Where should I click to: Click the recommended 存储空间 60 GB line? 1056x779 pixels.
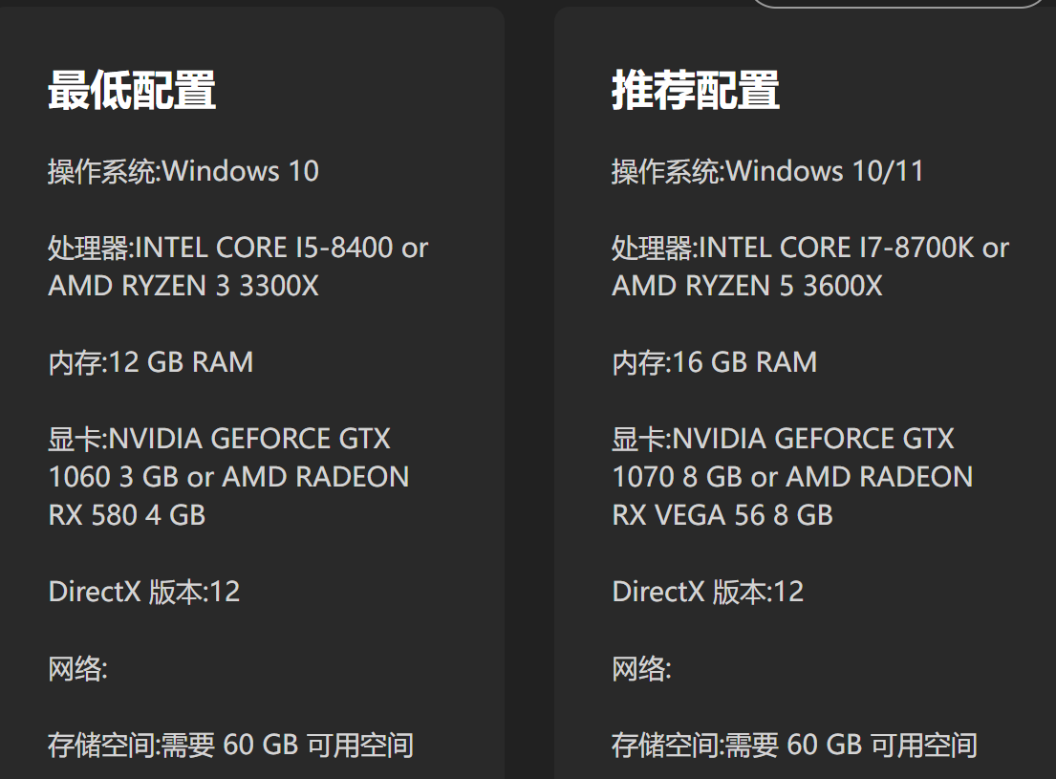(794, 745)
